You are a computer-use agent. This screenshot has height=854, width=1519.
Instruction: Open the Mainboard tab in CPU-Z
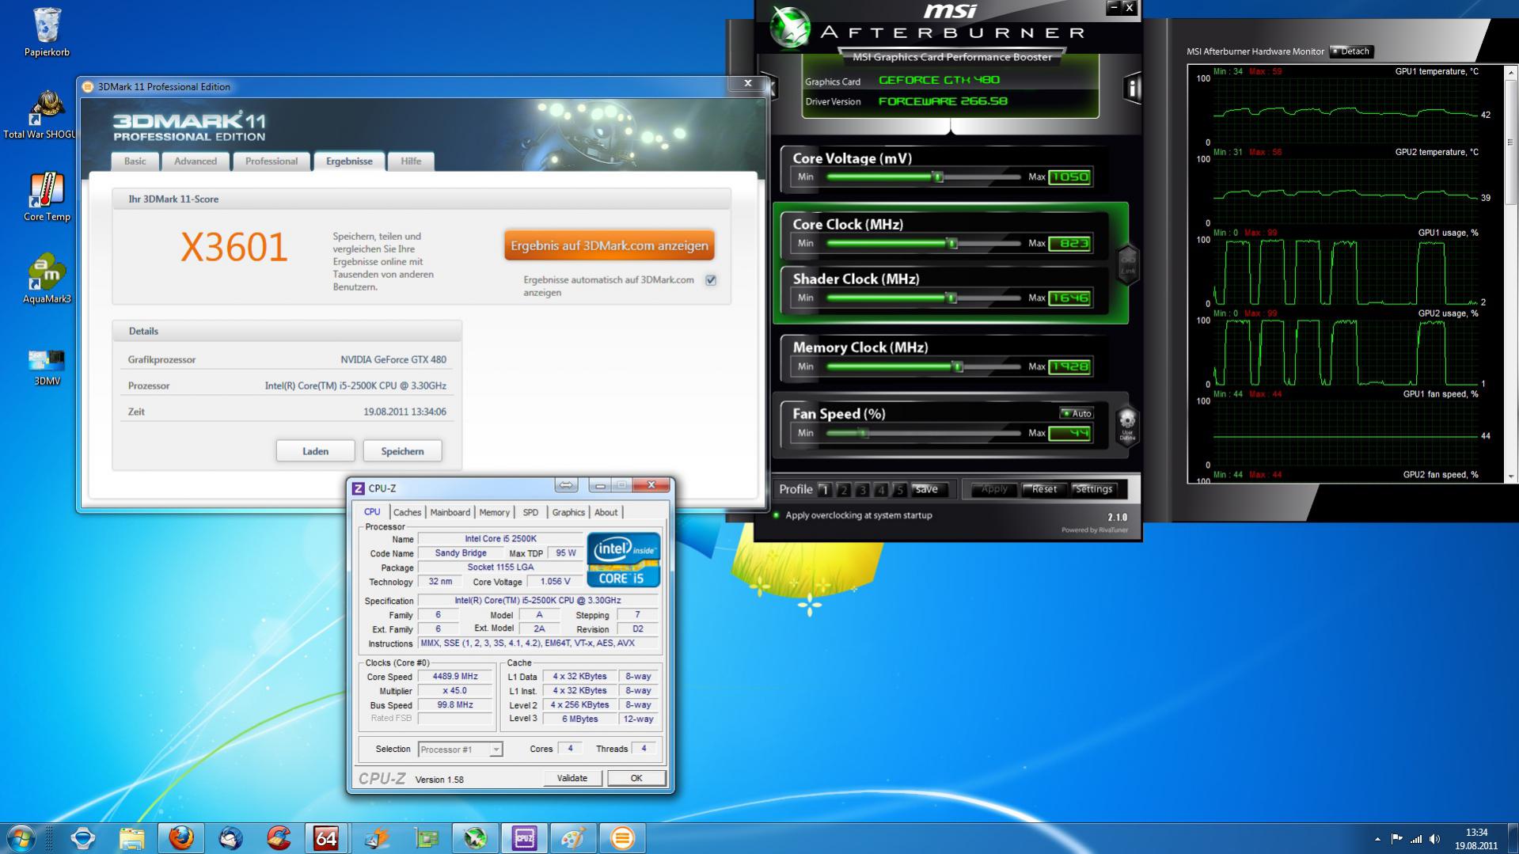coord(450,513)
